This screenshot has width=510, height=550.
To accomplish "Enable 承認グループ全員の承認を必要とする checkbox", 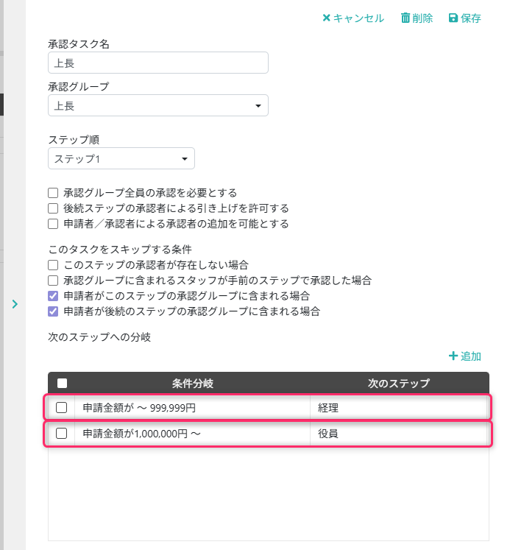I will pyautogui.click(x=53, y=193).
